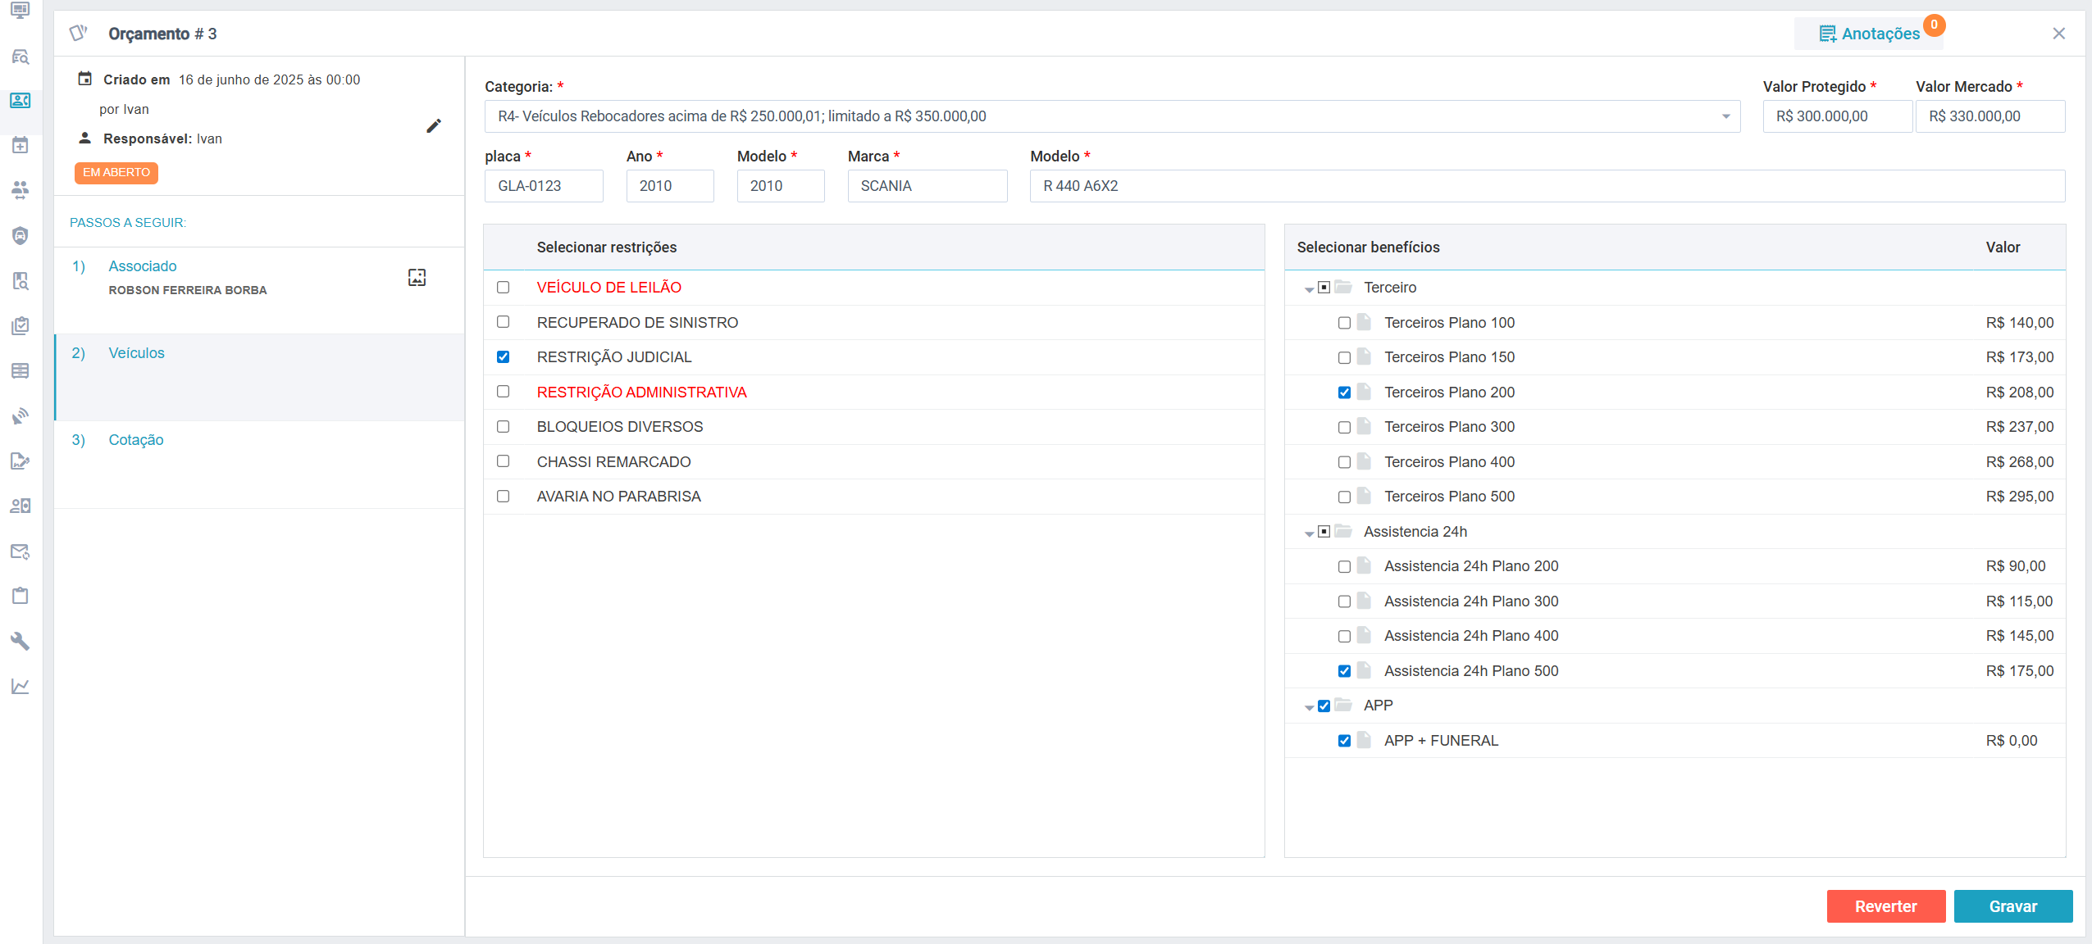Uncheck the RESTRIÇÃO JUDICIAL checkbox

click(503, 357)
